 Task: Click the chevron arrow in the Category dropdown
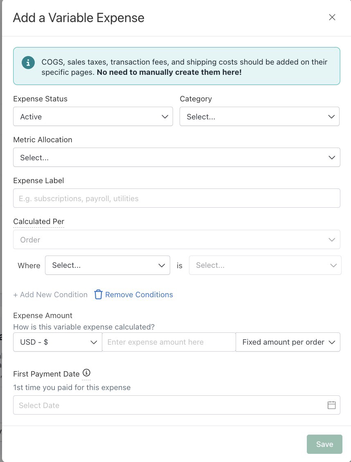pyautogui.click(x=331, y=117)
